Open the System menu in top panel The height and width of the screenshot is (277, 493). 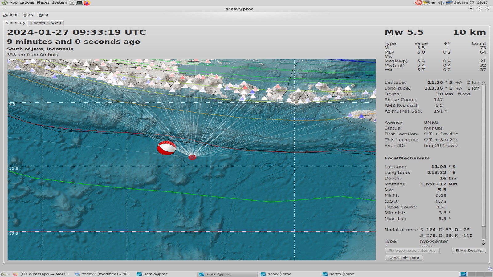click(59, 2)
